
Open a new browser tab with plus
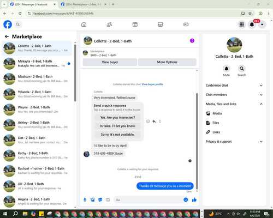[113, 4]
